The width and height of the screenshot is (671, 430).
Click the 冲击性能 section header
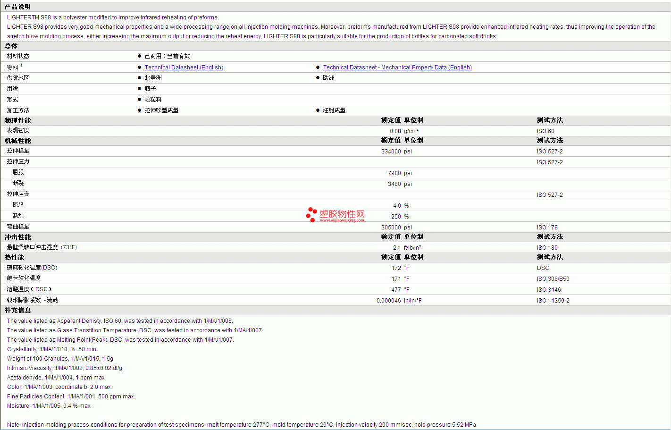(18, 237)
